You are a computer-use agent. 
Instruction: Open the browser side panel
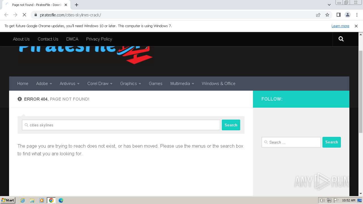point(338,15)
